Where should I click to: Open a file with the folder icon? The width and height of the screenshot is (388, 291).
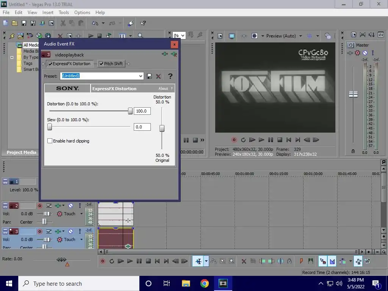pos(15,23)
